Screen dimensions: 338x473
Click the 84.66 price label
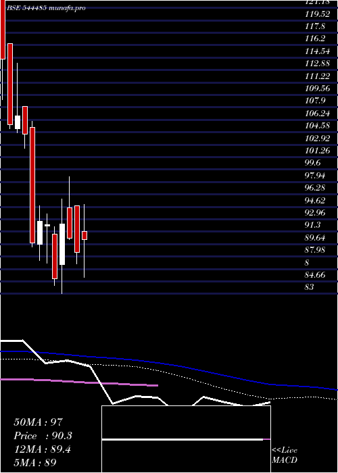point(315,275)
